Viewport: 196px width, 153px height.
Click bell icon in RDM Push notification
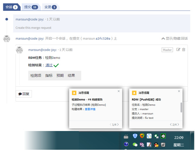point(134,93)
